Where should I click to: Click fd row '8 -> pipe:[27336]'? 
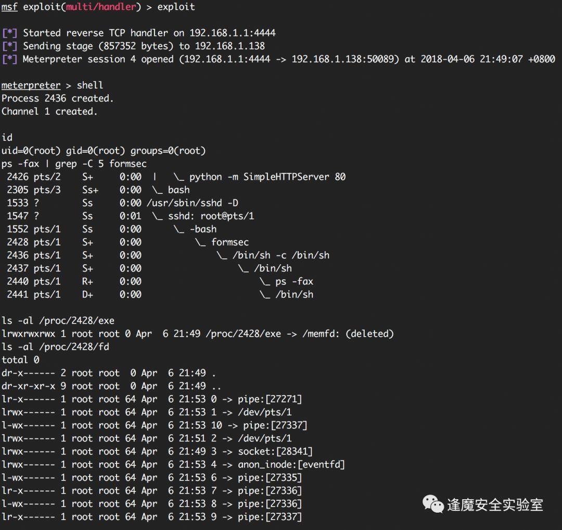click(x=151, y=504)
